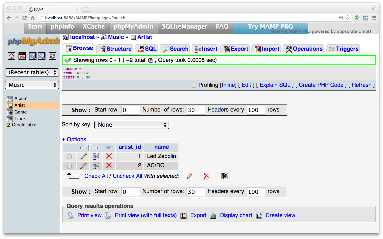The height and width of the screenshot is (239, 383).
Task: Reload navigation frame icon in sidebar
Action: [52, 56]
